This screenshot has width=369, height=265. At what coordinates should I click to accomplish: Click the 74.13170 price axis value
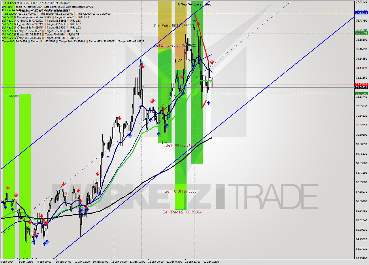tap(361, 68)
